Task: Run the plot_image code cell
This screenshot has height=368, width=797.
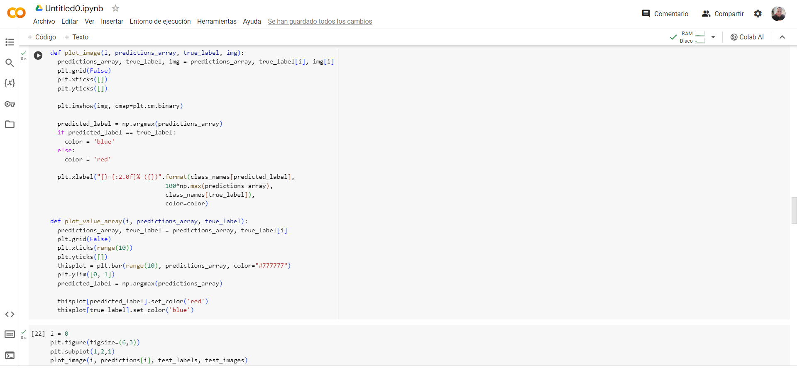Action: point(38,56)
